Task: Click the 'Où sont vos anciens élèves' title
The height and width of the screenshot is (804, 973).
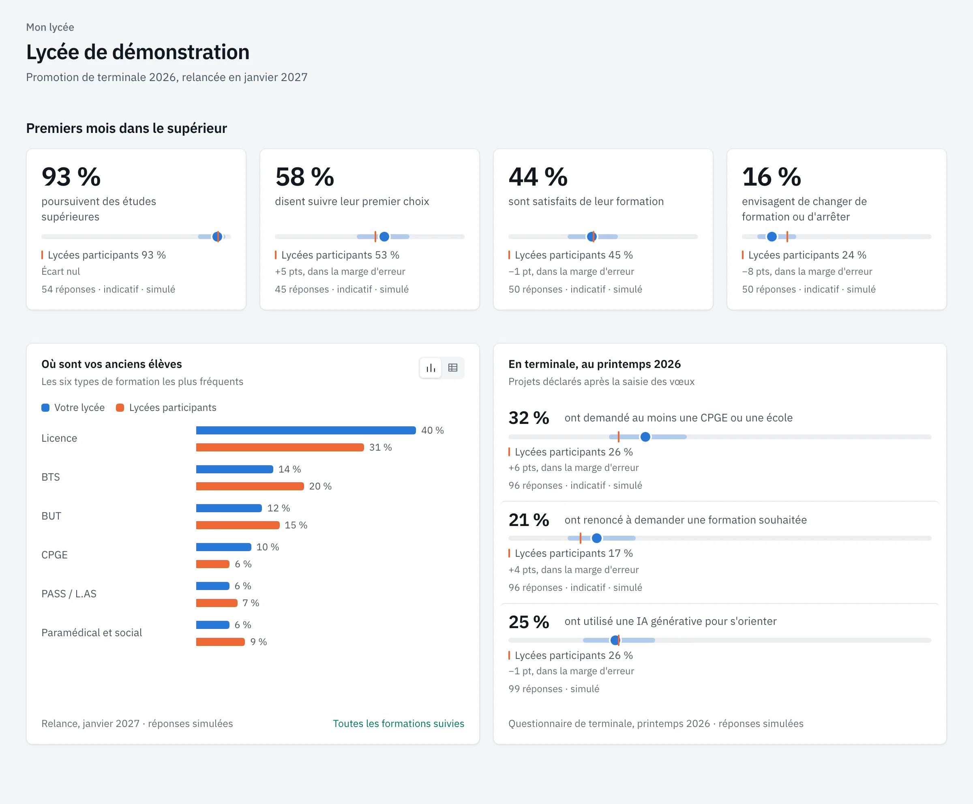Action: click(111, 364)
